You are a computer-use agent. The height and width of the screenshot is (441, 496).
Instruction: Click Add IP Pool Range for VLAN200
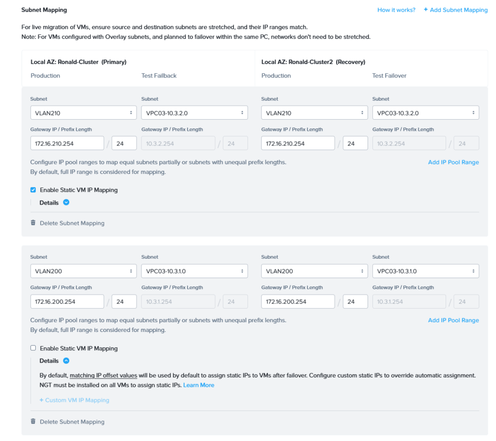(x=453, y=320)
